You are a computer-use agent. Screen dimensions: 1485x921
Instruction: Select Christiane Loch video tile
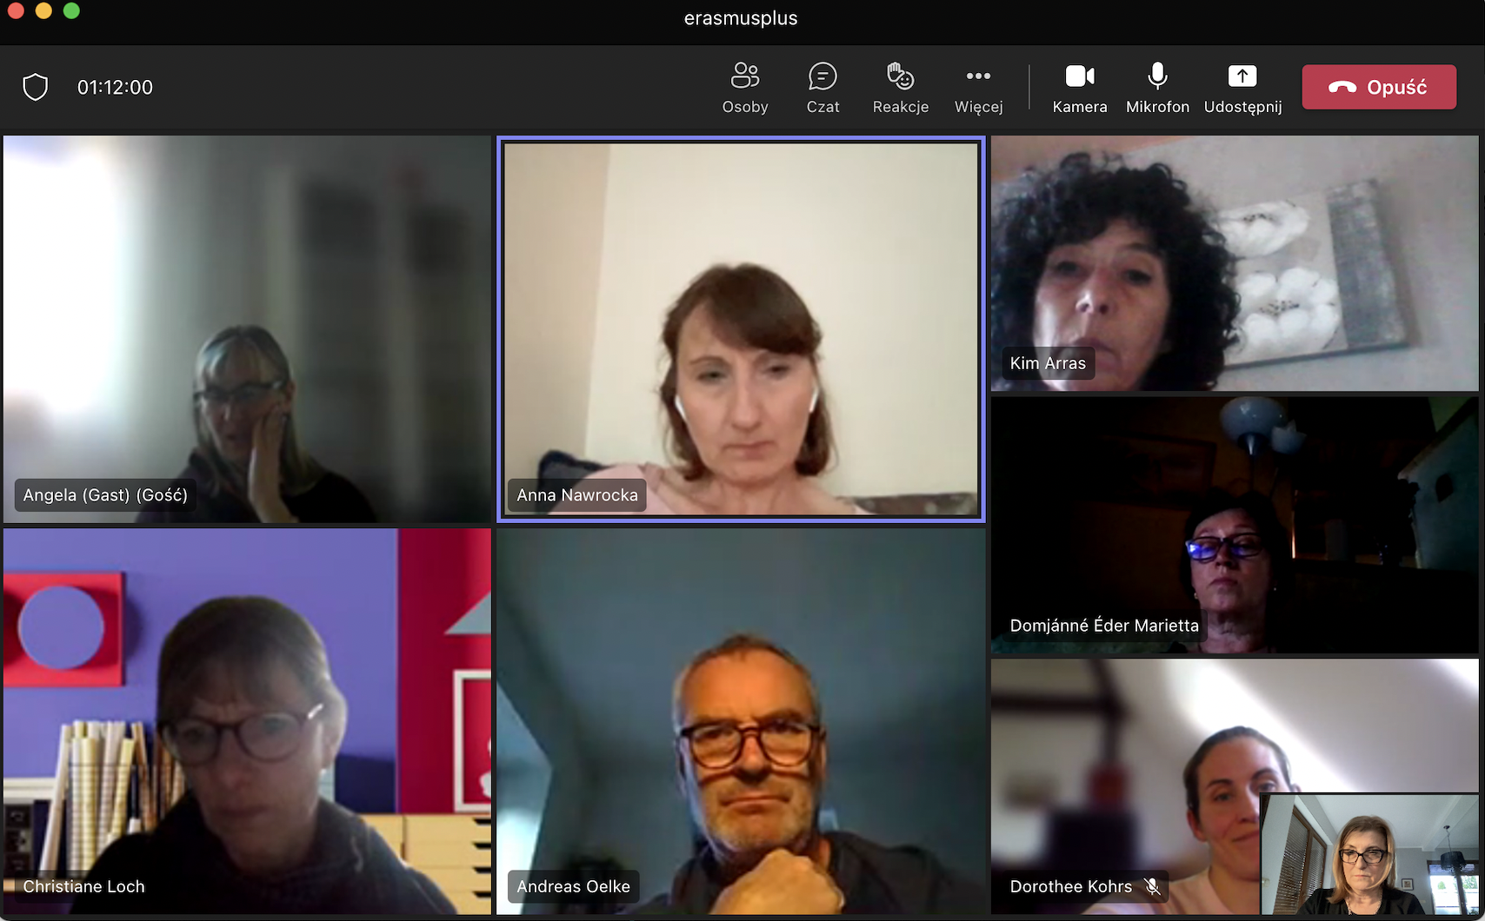coord(248,721)
